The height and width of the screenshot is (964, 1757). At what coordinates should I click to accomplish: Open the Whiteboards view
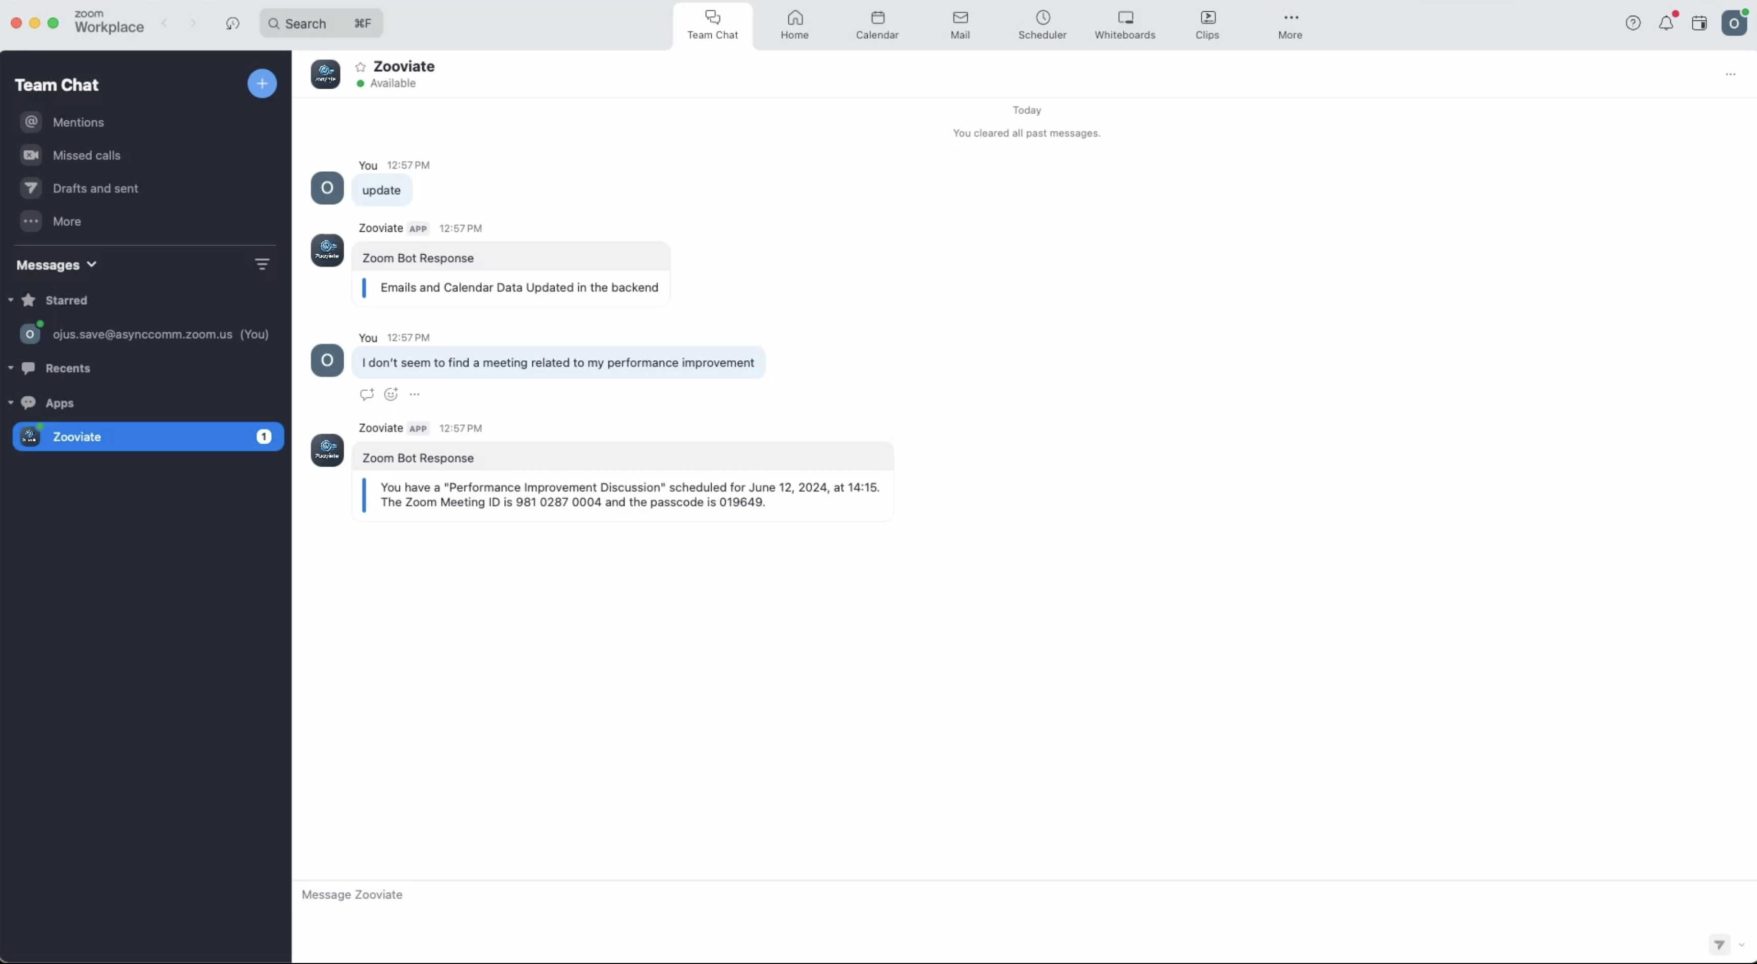[1125, 25]
